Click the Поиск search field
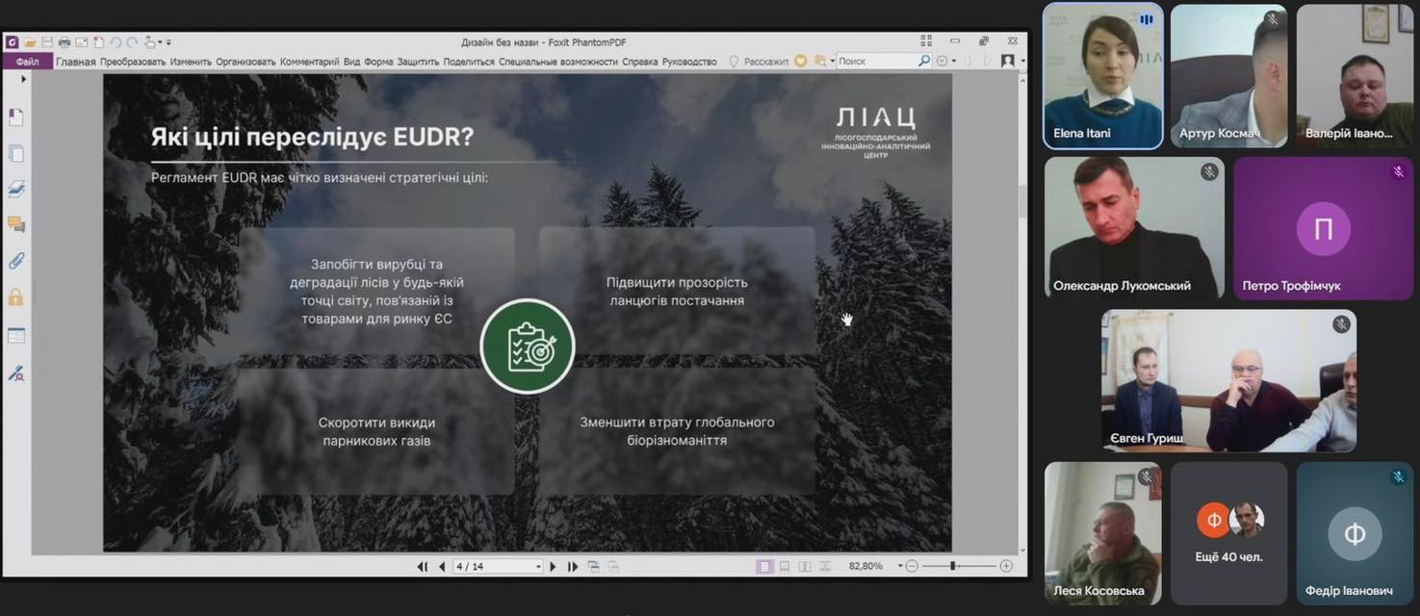 [x=876, y=62]
